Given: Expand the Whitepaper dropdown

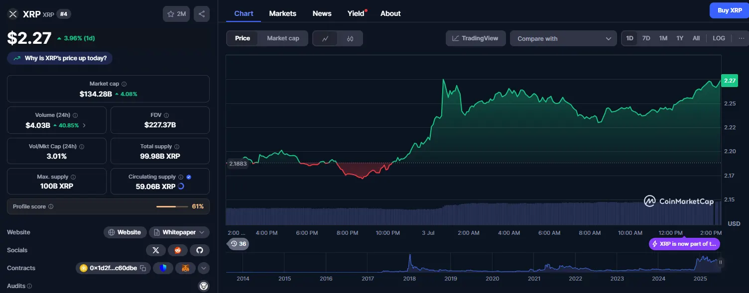Looking at the screenshot, I should click(x=179, y=232).
